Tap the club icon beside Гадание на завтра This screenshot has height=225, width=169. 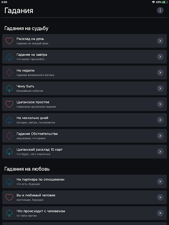(9, 57)
